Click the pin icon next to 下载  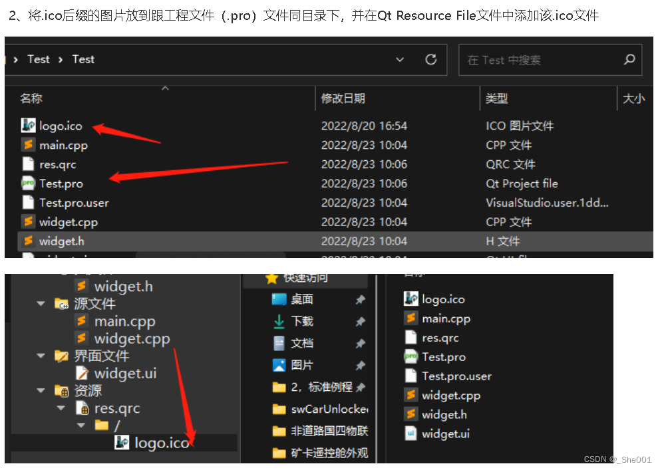[x=360, y=322]
